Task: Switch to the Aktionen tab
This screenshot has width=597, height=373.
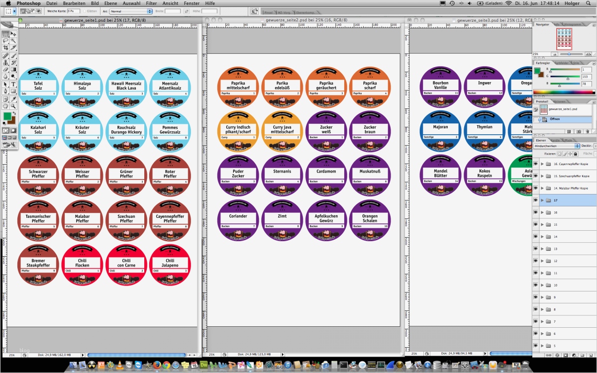Action: pos(560,101)
